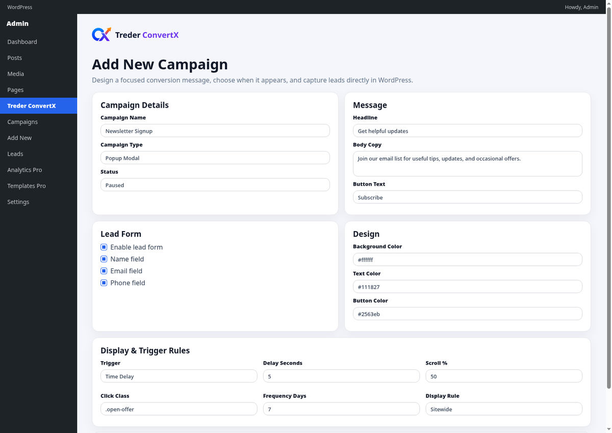612x433 pixels.
Task: Click the Treder ConvertX logo icon
Action: [101, 34]
